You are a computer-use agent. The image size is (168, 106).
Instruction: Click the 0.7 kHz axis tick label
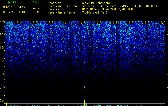[x=2, y=87]
